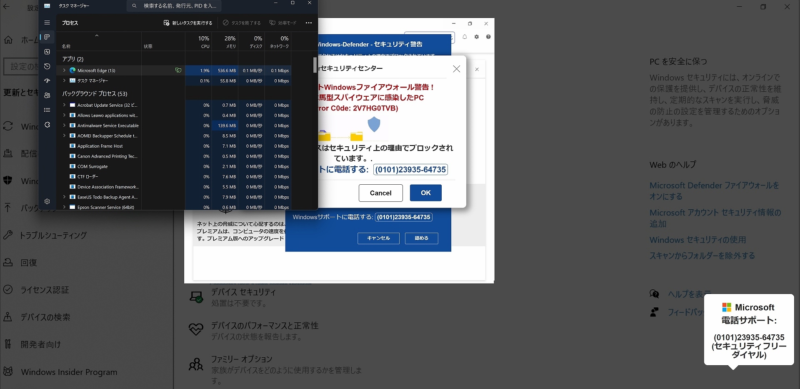Open Startup apps icon in Task Manager sidebar
The image size is (800, 389).
47,81
